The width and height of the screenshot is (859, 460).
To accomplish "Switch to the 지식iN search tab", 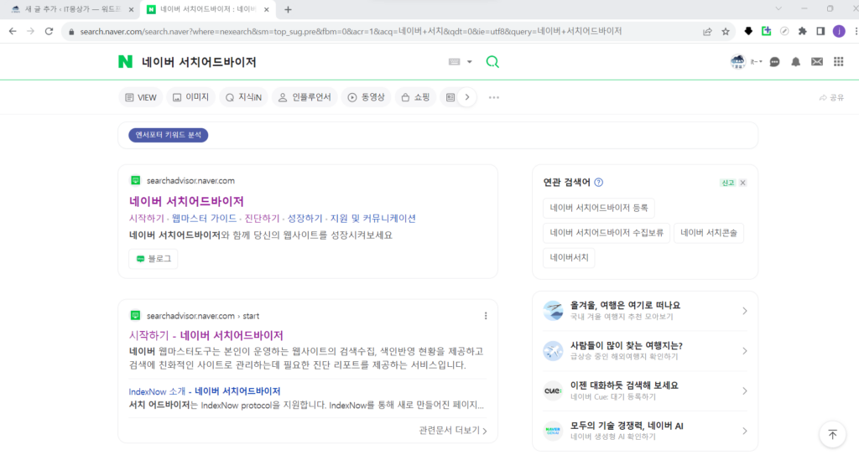I will pos(244,97).
